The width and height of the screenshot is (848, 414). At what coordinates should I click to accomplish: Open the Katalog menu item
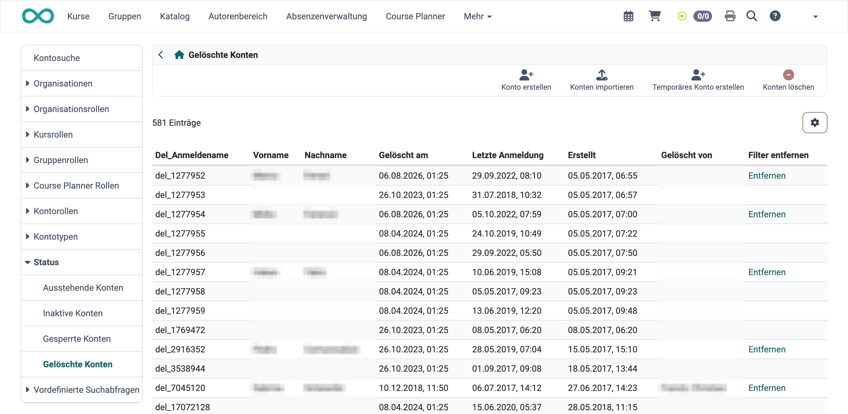click(175, 16)
